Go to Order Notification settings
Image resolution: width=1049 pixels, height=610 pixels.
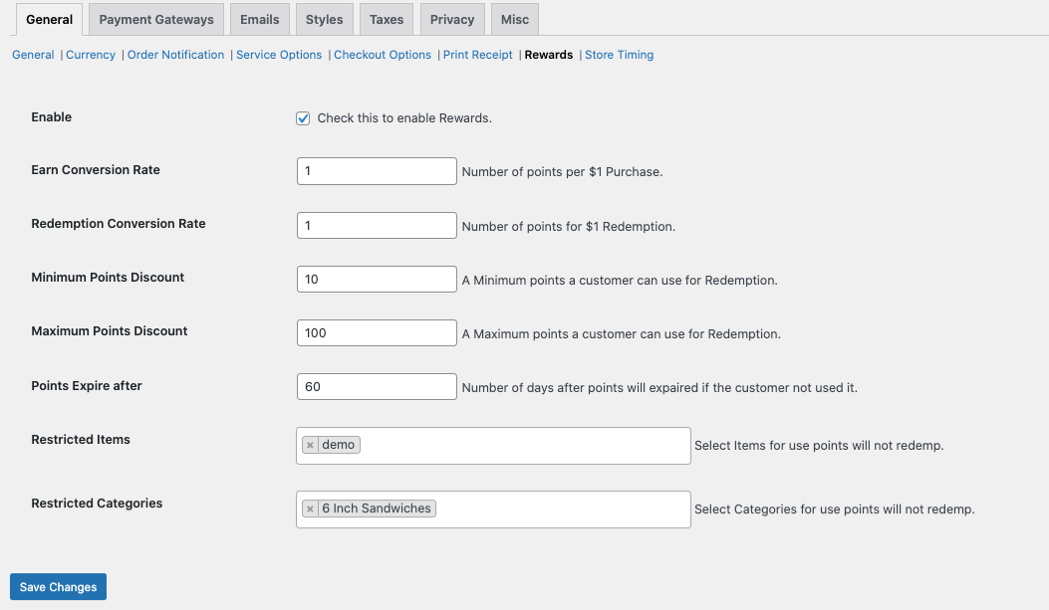pyautogui.click(x=175, y=55)
